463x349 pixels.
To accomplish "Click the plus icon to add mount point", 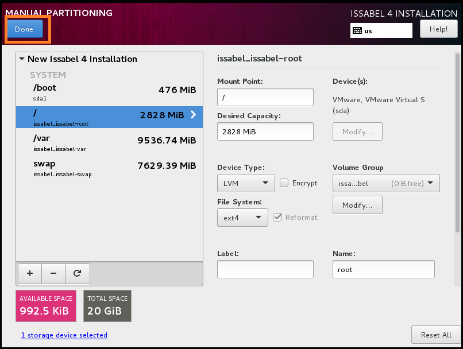I will click(x=30, y=274).
